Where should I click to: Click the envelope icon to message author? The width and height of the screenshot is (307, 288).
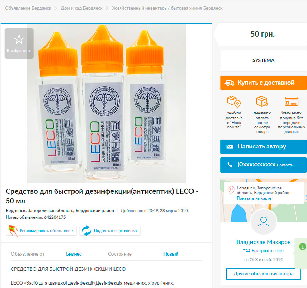tap(230, 147)
